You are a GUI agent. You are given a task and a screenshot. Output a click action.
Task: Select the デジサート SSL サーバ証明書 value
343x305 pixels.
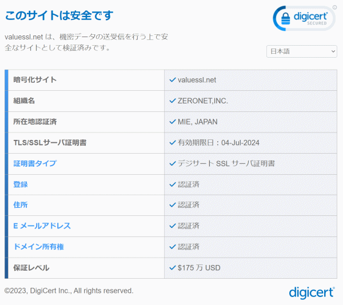[226, 163]
